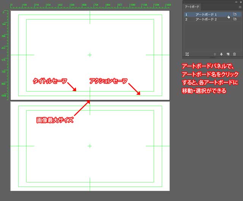Collapse the panel with the double-arrow button
This screenshot has height=201, width=243.
[x=236, y=2]
